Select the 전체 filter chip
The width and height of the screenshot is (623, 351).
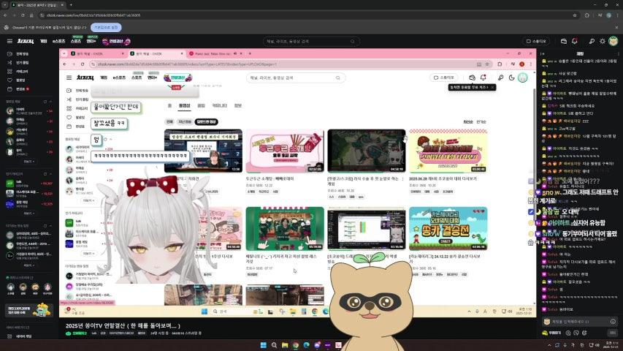coord(169,122)
